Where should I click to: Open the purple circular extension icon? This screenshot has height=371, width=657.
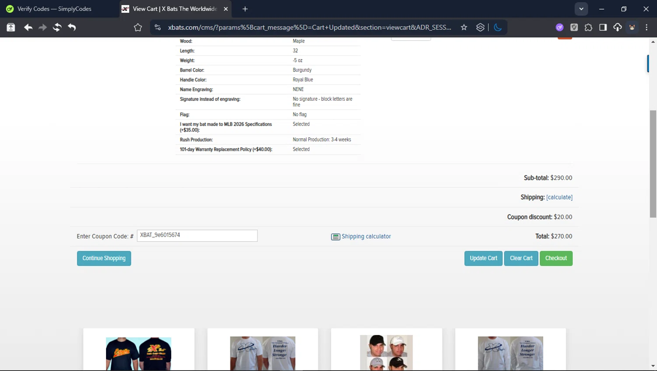tap(559, 28)
